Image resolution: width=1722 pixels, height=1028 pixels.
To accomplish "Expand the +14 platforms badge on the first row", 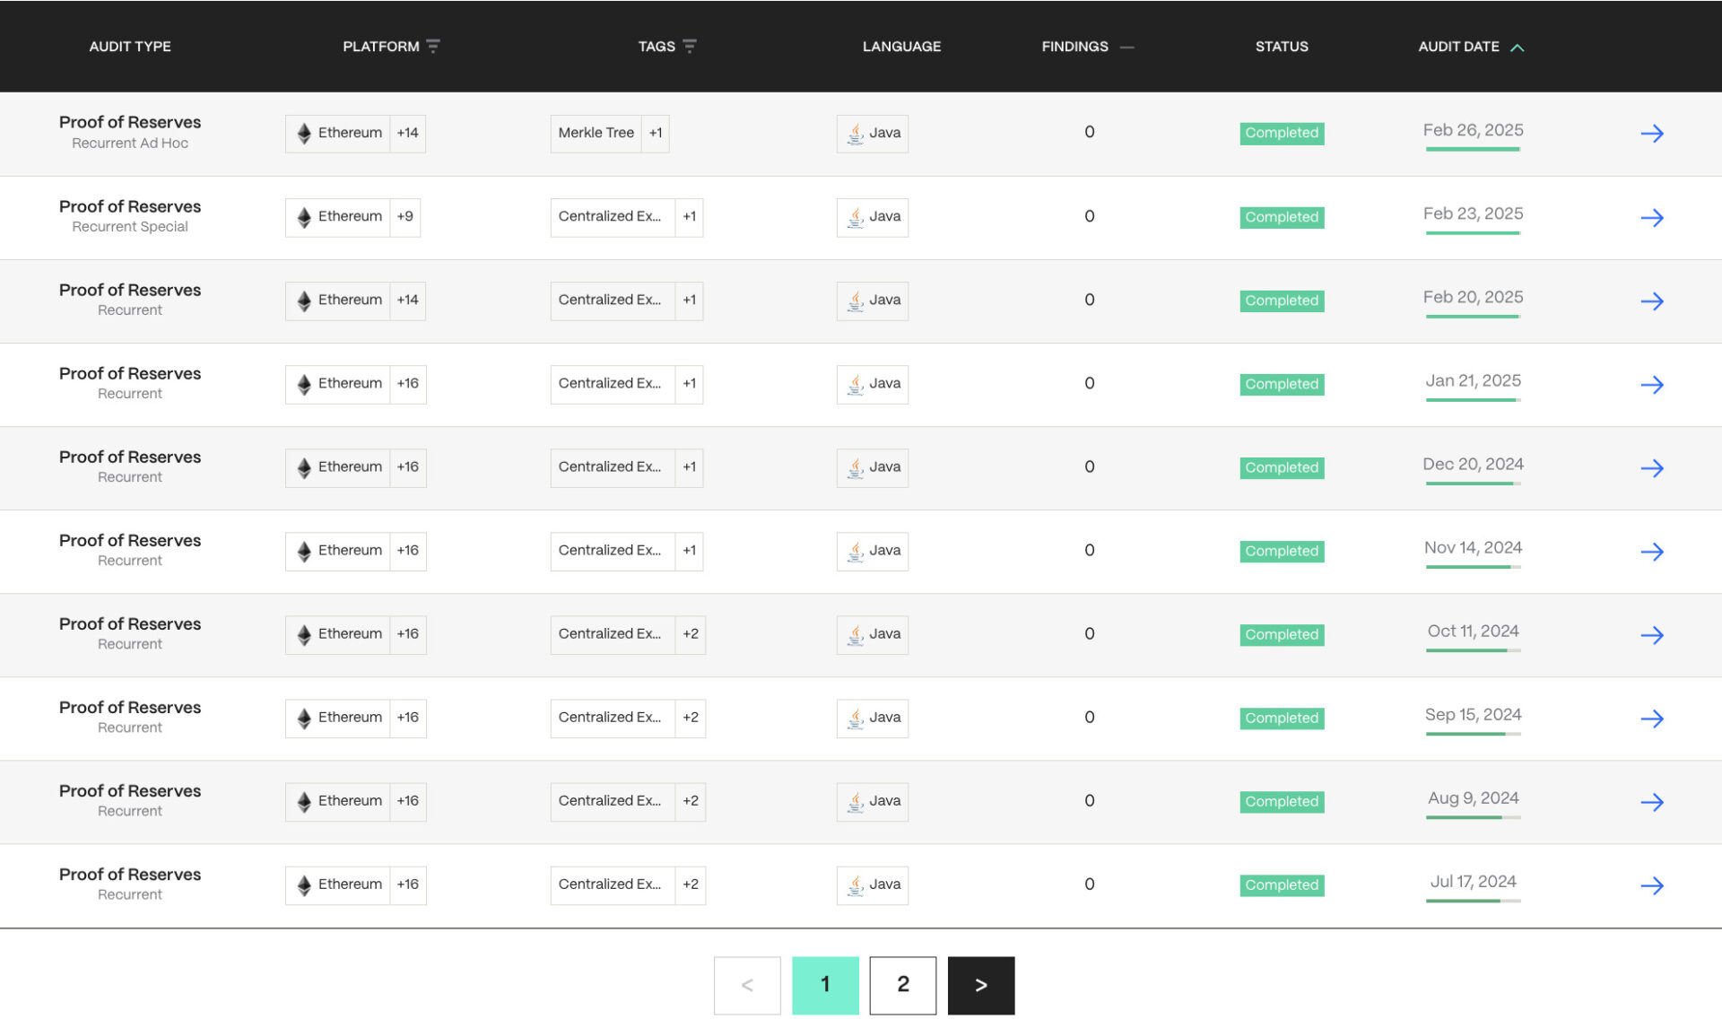I will [408, 133].
